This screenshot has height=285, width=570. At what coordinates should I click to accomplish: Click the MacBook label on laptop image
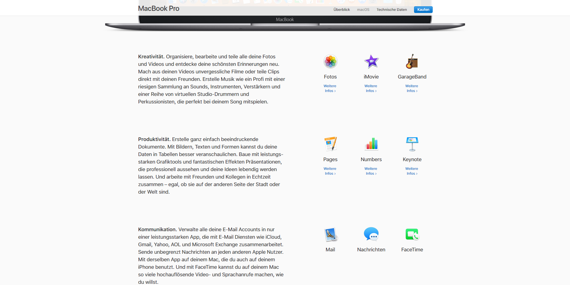pos(285,20)
